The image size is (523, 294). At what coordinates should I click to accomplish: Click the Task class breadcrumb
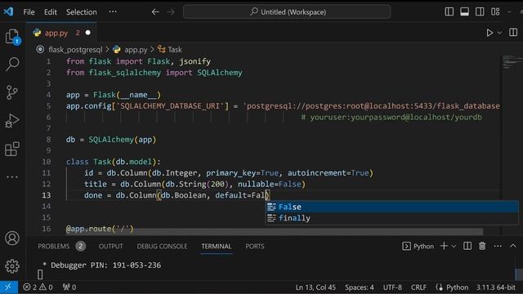tap(175, 50)
